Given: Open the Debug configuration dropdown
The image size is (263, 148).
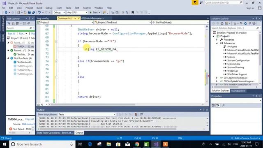Looking at the screenshot, I should [x=59, y=13].
